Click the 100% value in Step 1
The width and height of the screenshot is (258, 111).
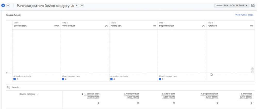click(57, 26)
